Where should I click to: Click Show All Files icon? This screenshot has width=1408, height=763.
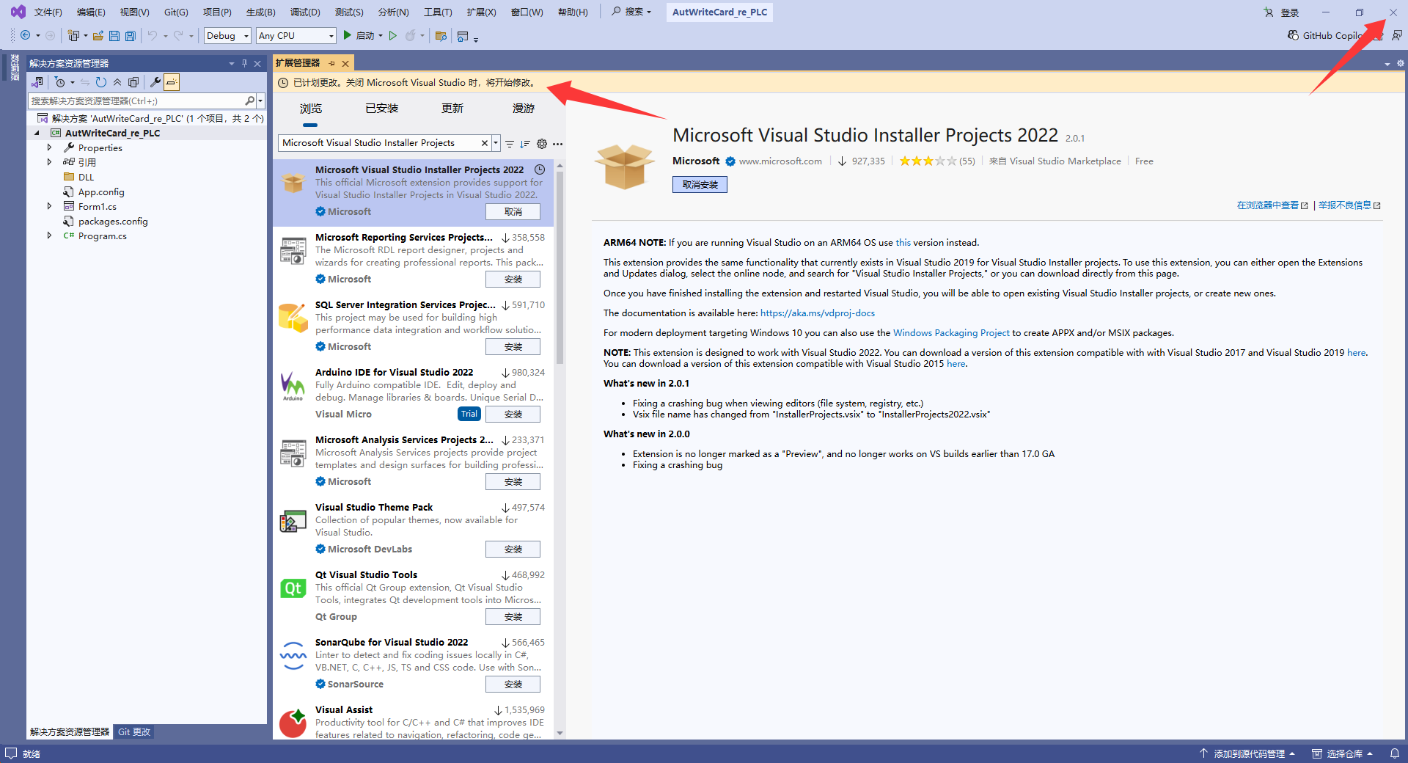pyautogui.click(x=133, y=82)
